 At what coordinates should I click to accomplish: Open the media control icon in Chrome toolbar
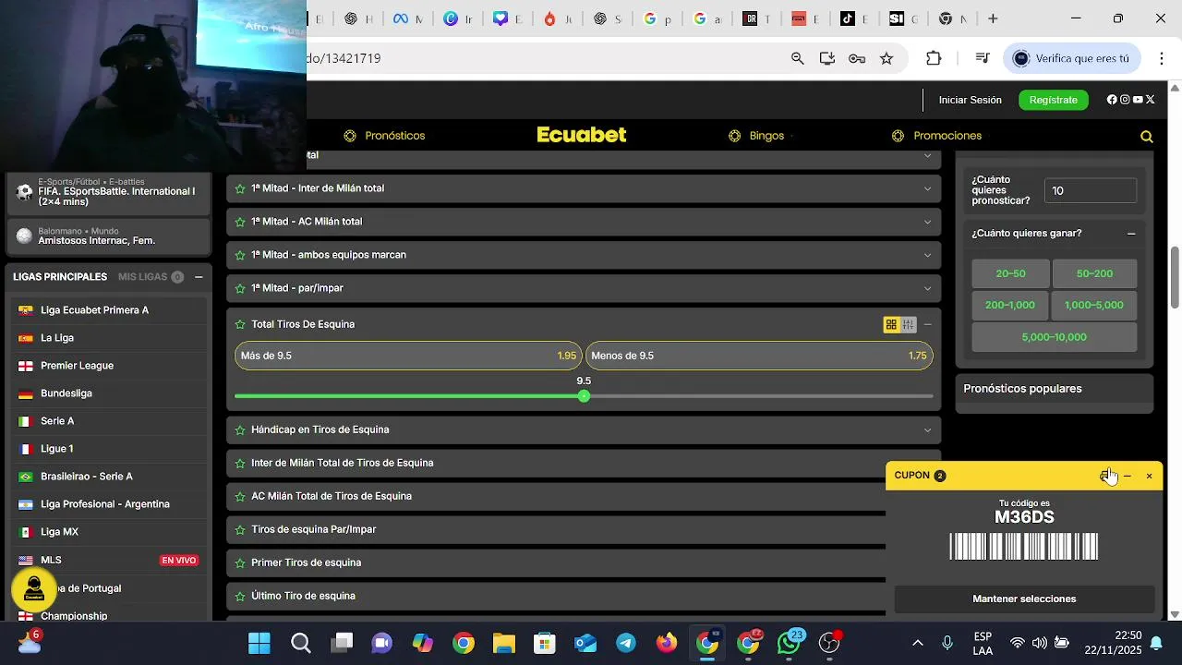983,58
